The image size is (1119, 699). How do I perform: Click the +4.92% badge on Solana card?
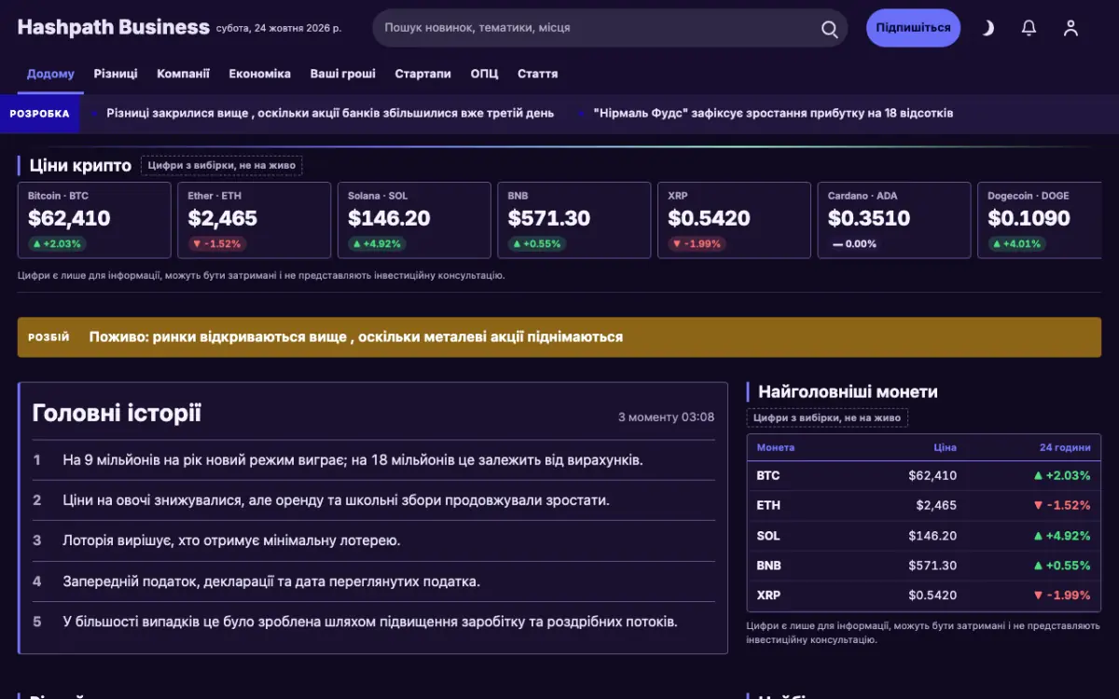point(378,244)
